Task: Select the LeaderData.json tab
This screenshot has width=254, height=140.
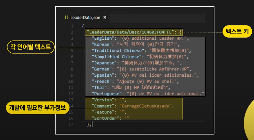Action: 85,17
